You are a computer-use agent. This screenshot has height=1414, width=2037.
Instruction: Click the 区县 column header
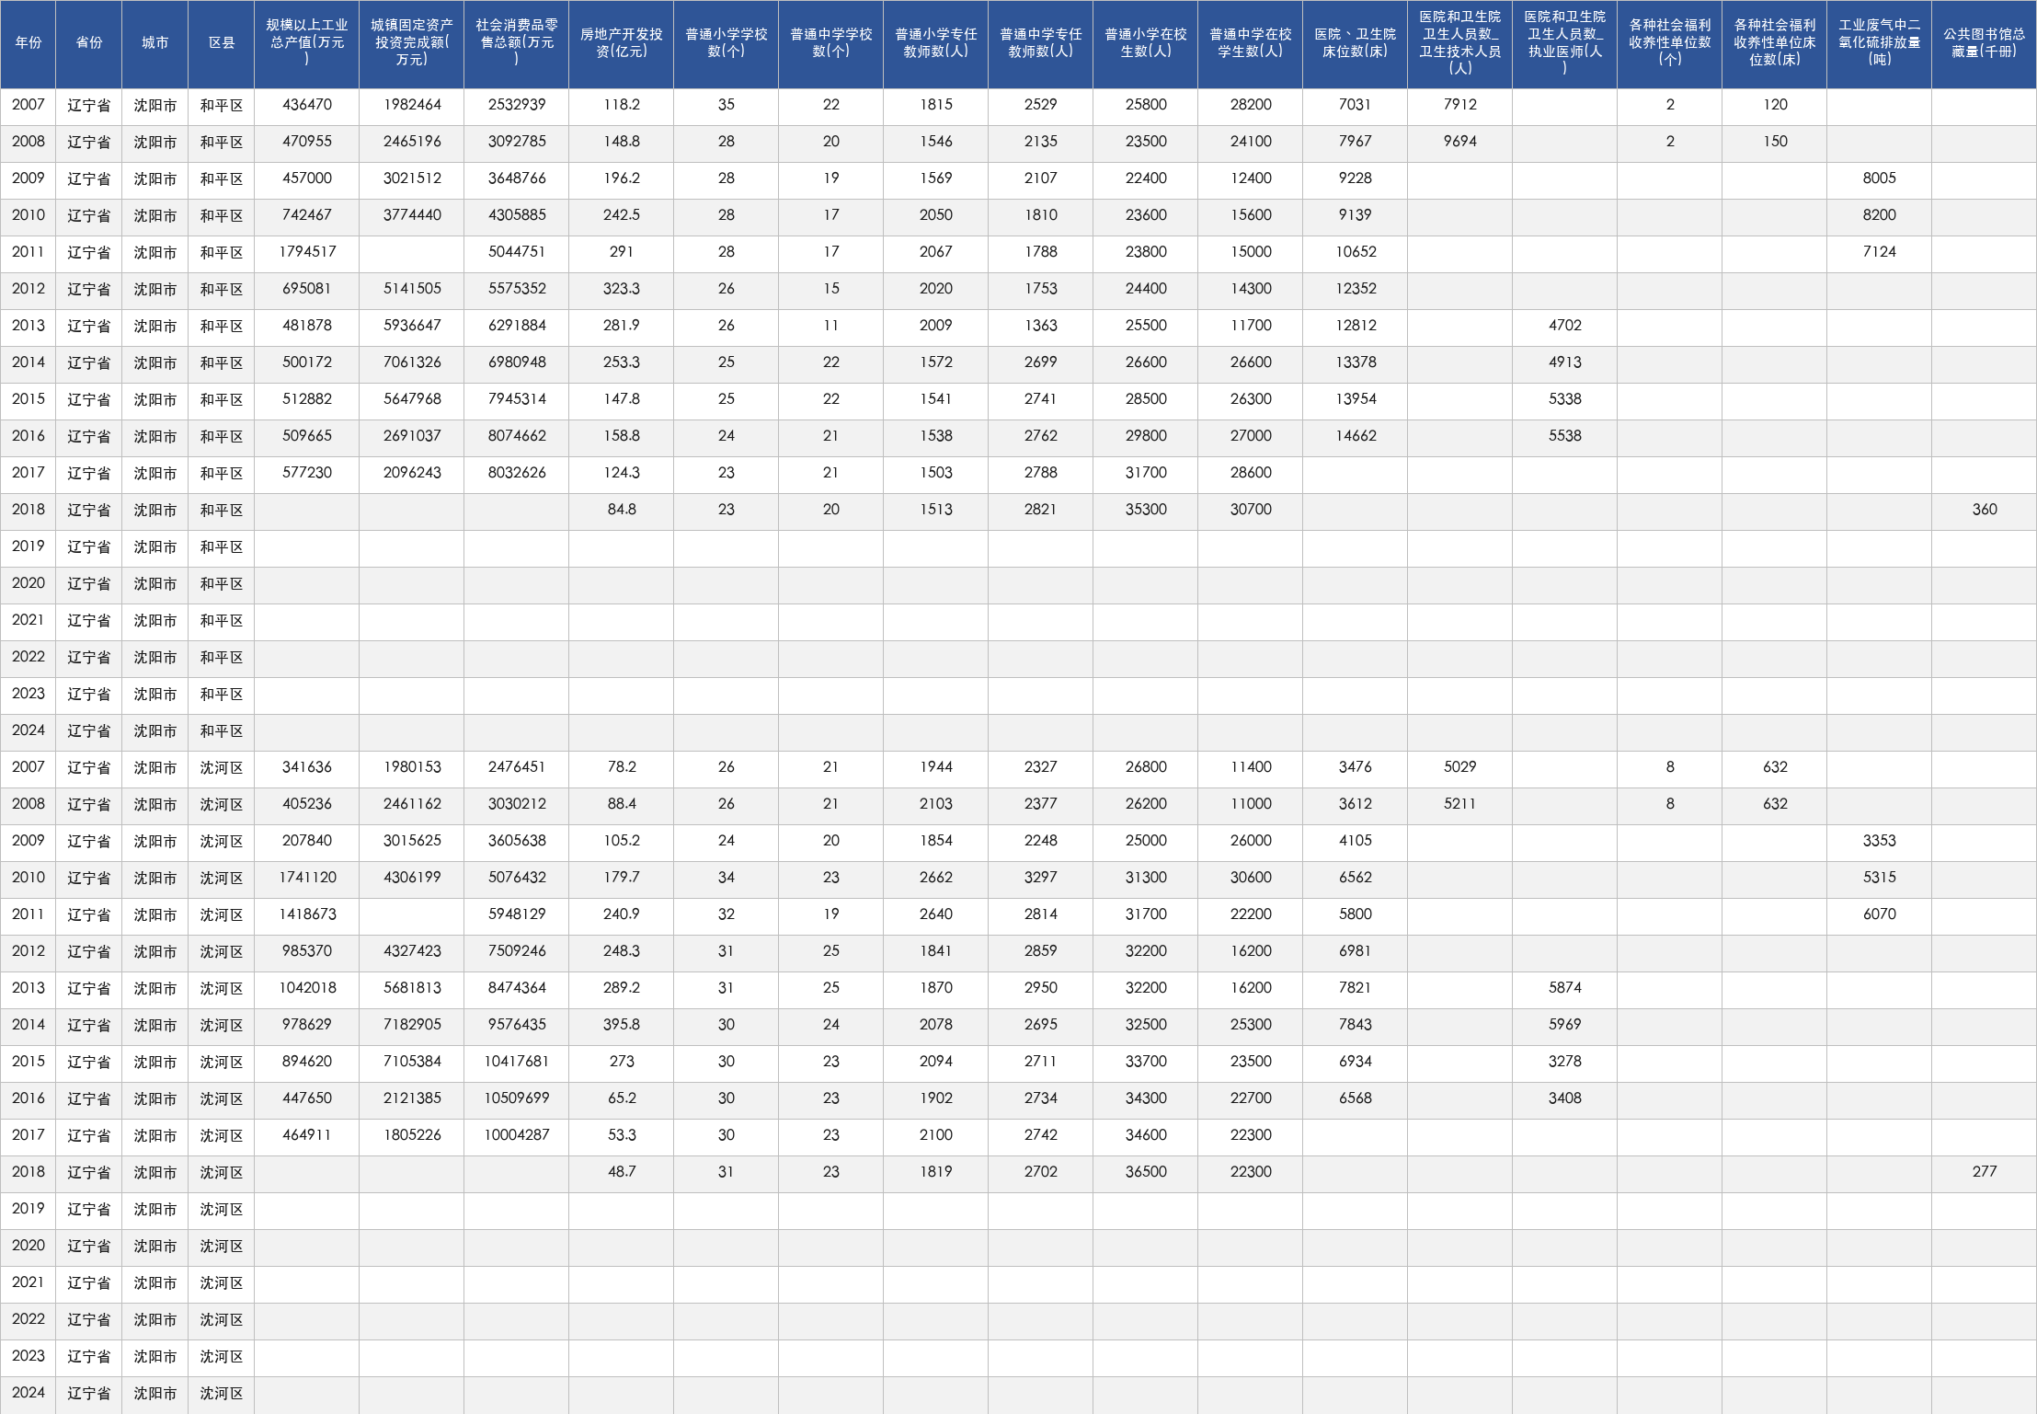coord(221,43)
